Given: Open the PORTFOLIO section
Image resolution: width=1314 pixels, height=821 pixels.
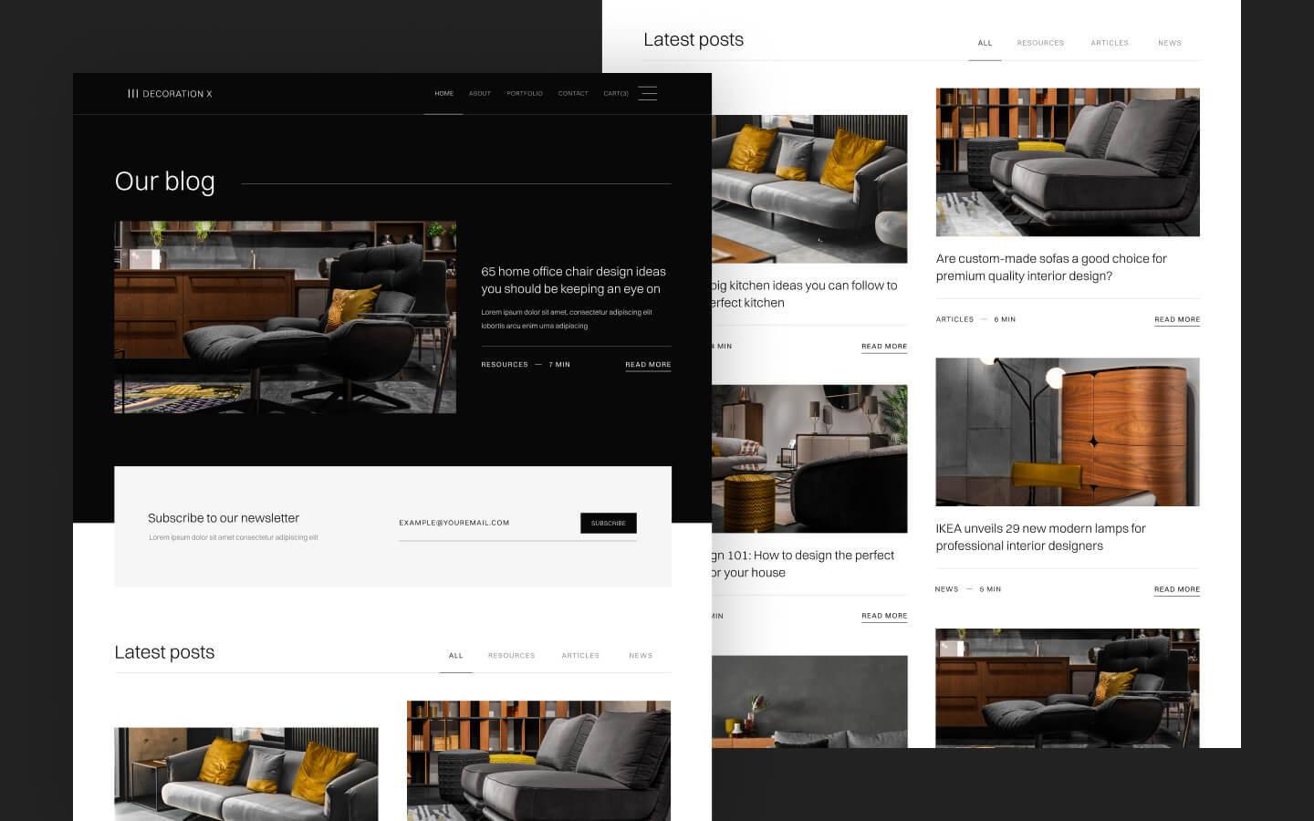Looking at the screenshot, I should click(x=525, y=93).
